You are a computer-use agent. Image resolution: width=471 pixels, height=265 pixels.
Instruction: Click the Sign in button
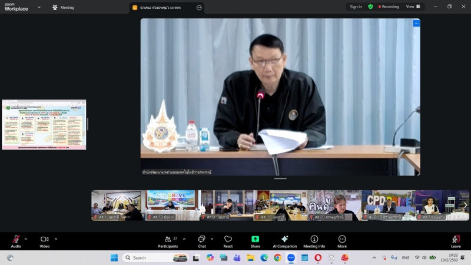(356, 7)
